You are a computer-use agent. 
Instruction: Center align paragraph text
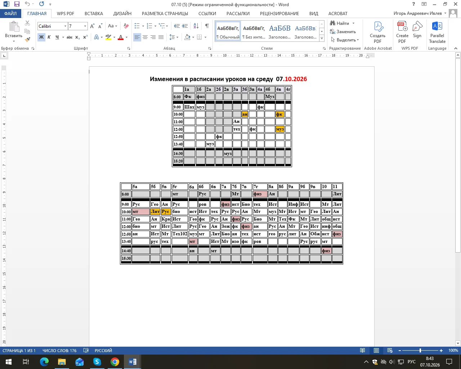145,37
